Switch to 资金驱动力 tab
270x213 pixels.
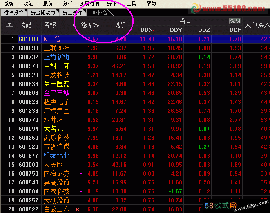tap(43, 12)
